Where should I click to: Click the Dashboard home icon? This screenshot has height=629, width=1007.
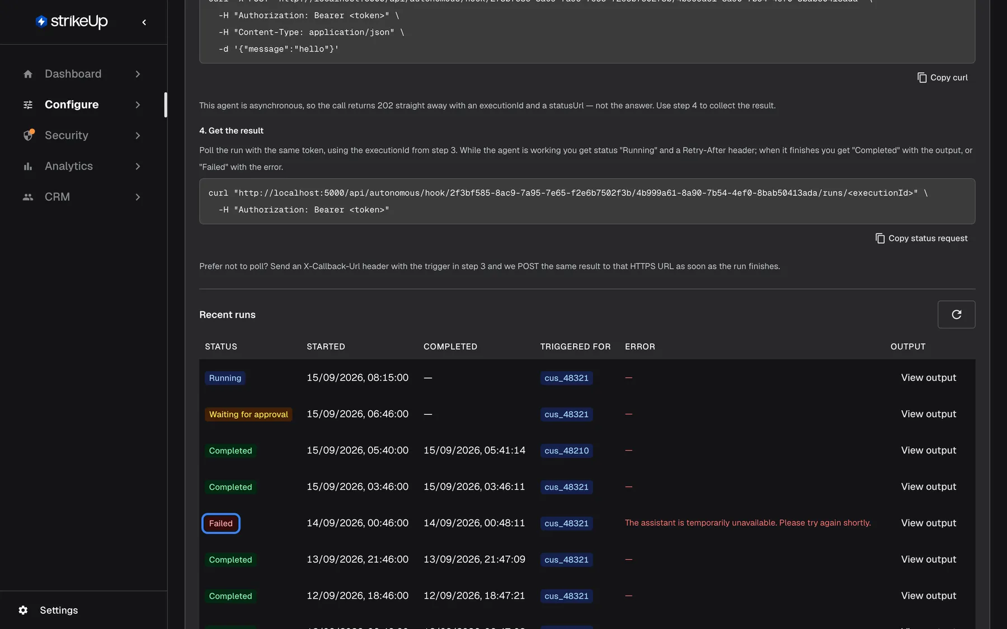[28, 74]
